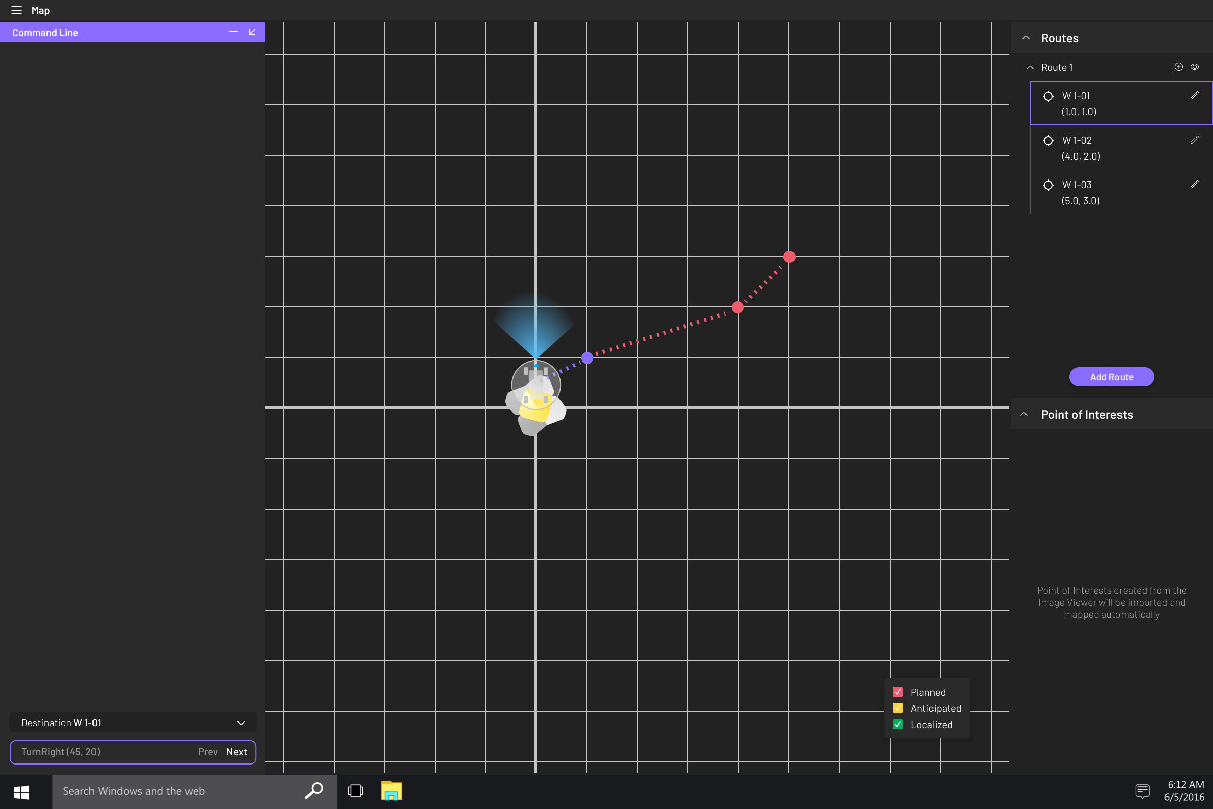Uncheck the Anticipated checkbox in legend
This screenshot has height=809, width=1213.
pos(898,708)
